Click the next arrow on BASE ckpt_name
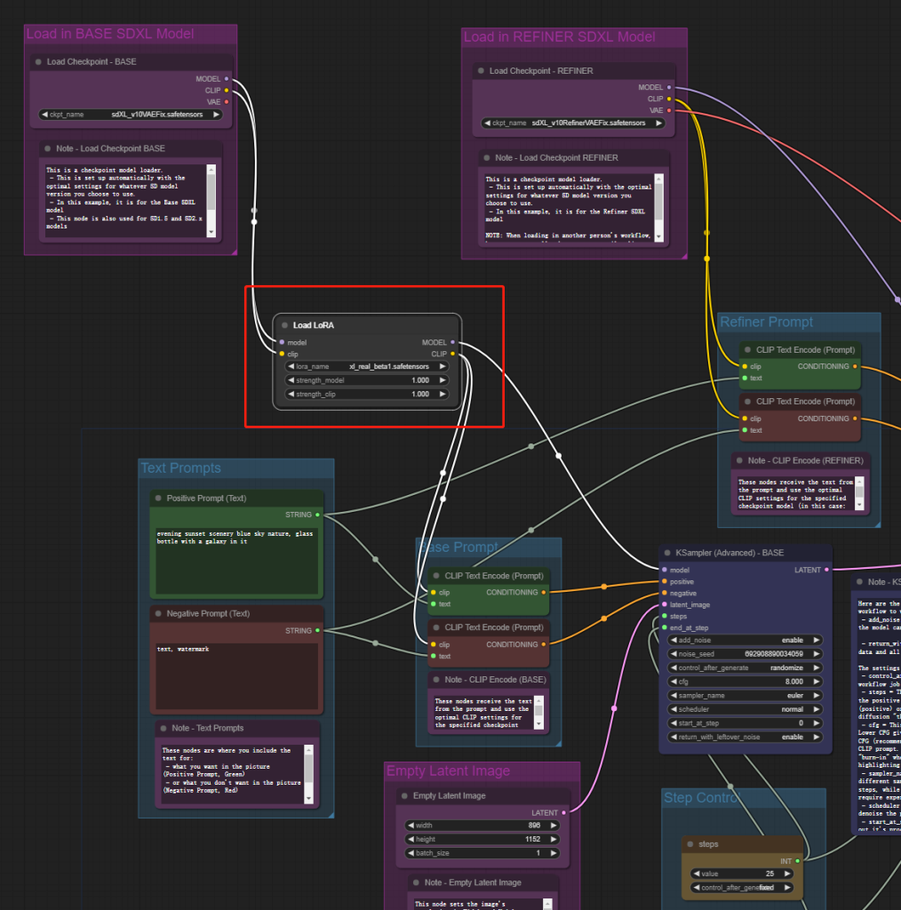Viewport: 901px width, 910px height. (217, 115)
